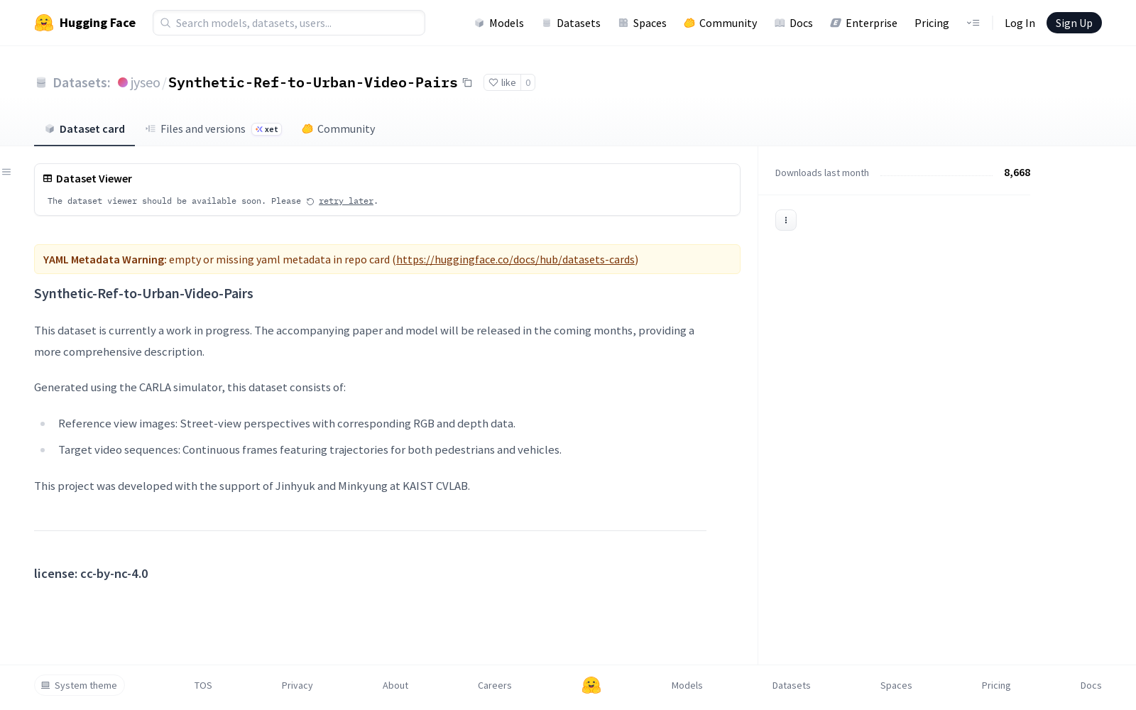Click the retry refresh icon in Dataset Viewer
This screenshot has width=1136, height=710.
click(310, 202)
